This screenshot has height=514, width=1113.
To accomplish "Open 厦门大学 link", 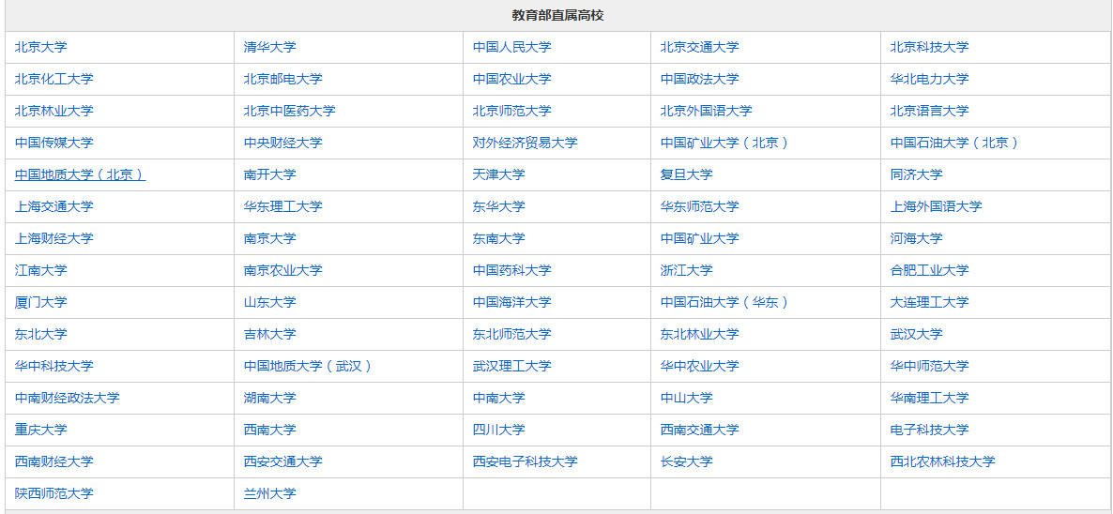I will pyautogui.click(x=41, y=303).
